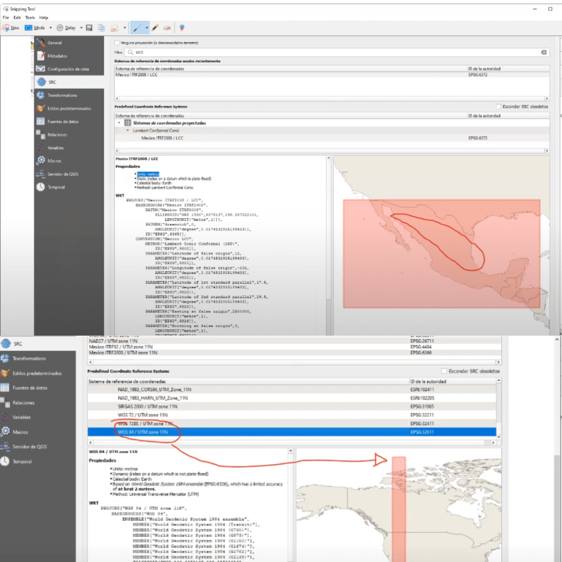
Task: Open Edit with Paint 3D
Action: click(x=182, y=28)
